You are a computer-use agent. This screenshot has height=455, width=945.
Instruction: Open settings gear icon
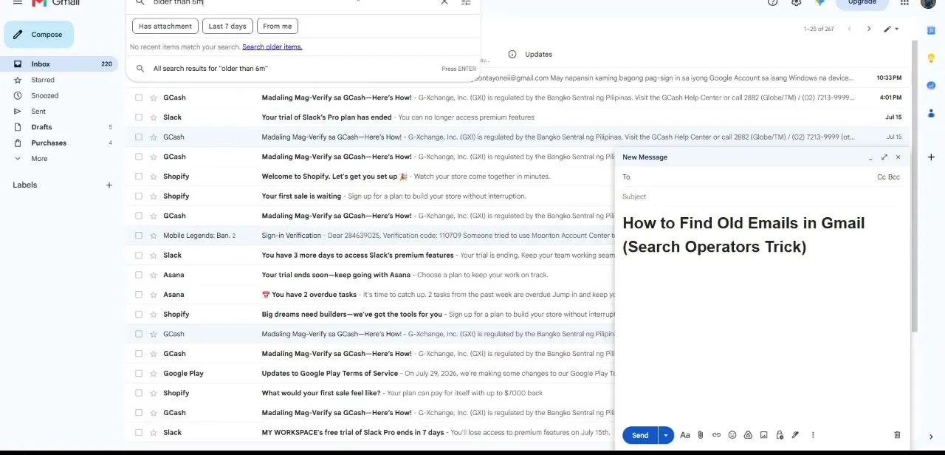pyautogui.click(x=796, y=3)
